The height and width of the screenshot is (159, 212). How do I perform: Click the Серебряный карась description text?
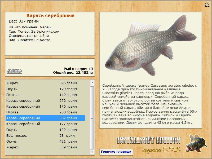[150, 104]
